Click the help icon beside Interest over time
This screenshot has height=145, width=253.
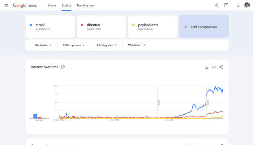pos(63,67)
